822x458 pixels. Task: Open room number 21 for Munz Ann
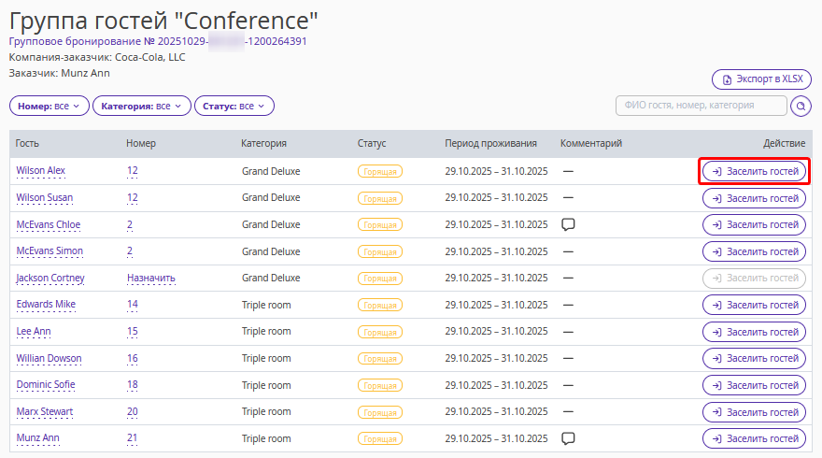point(132,438)
